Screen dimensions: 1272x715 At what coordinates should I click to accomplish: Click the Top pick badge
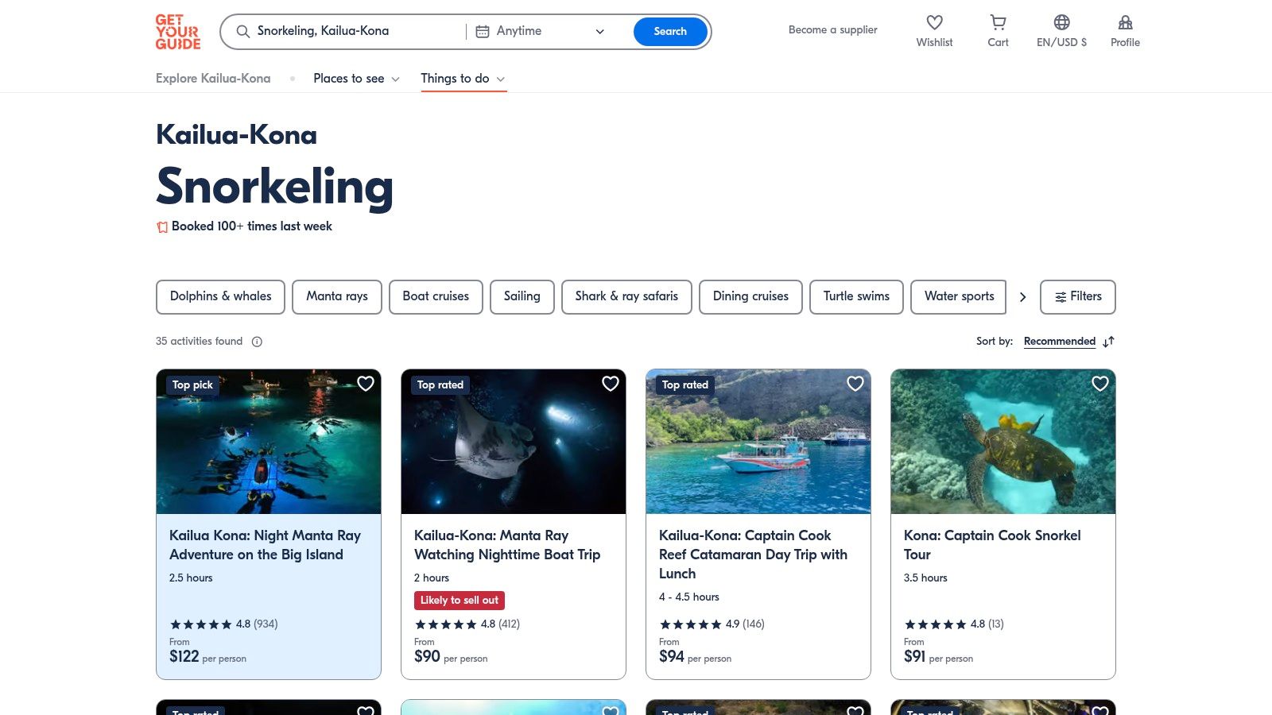192,385
